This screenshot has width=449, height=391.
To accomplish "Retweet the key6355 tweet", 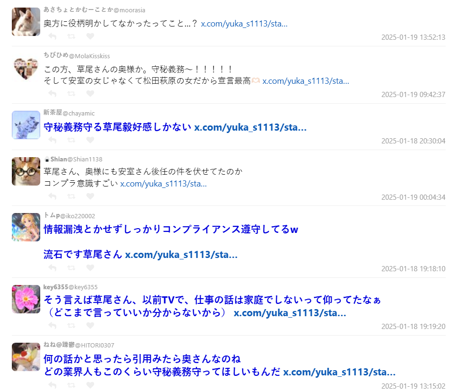I will 71,326.
